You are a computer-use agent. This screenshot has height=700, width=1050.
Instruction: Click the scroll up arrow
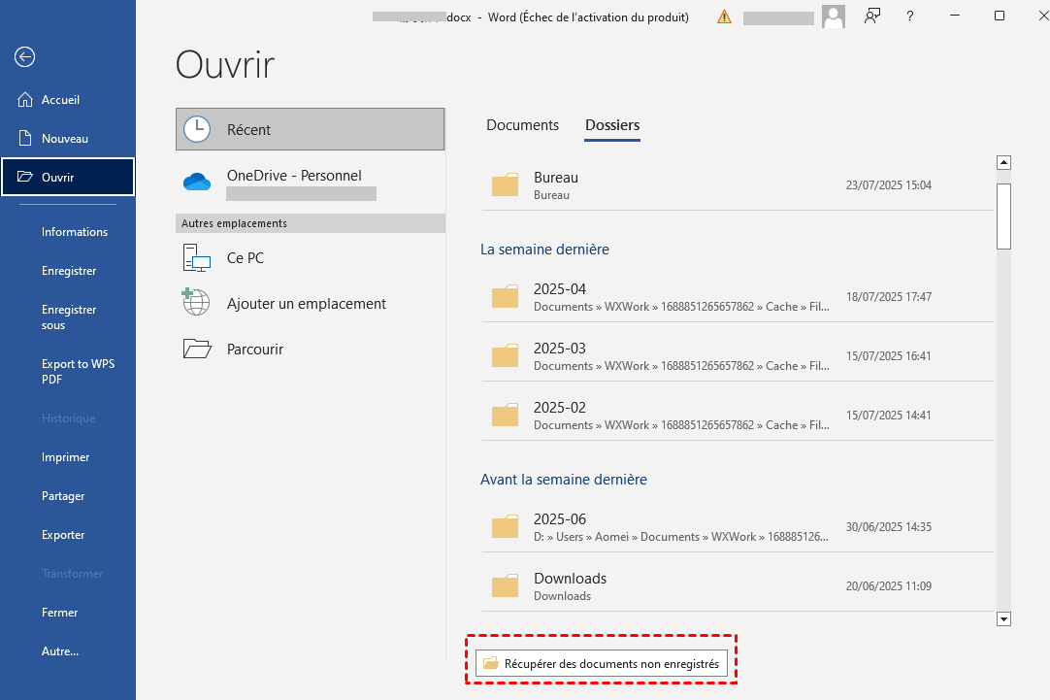[1004, 163]
